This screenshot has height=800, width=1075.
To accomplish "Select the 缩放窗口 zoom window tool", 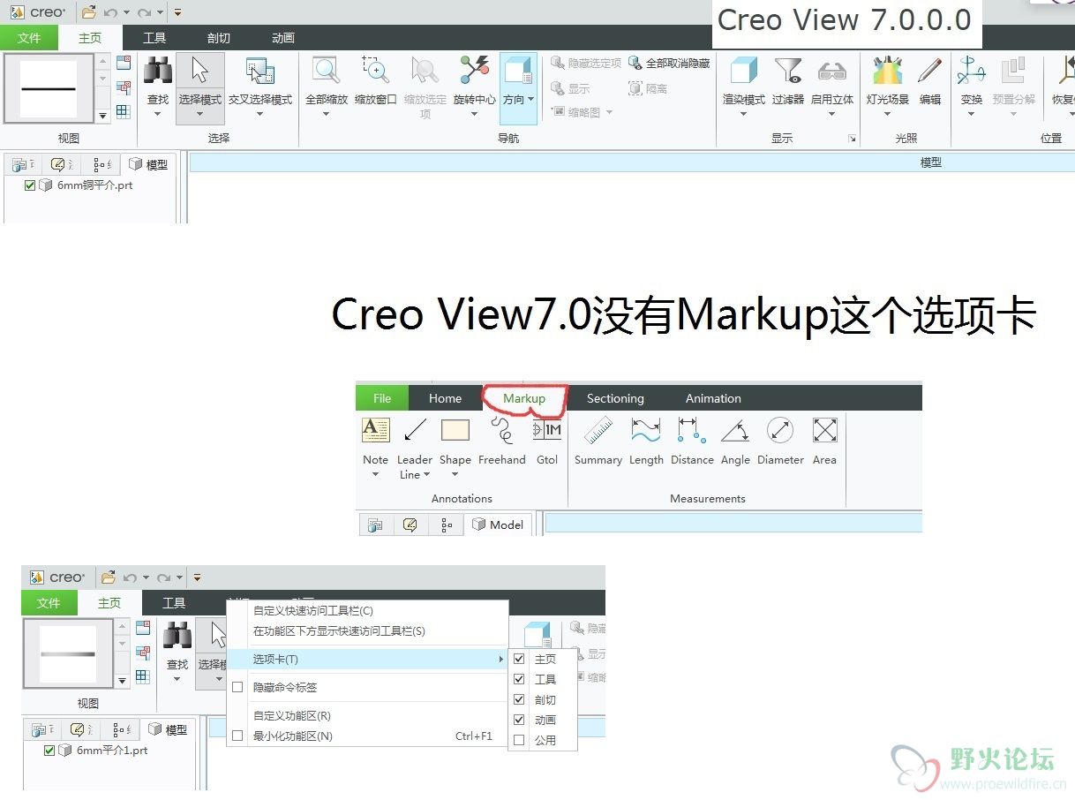I will click(x=376, y=71).
